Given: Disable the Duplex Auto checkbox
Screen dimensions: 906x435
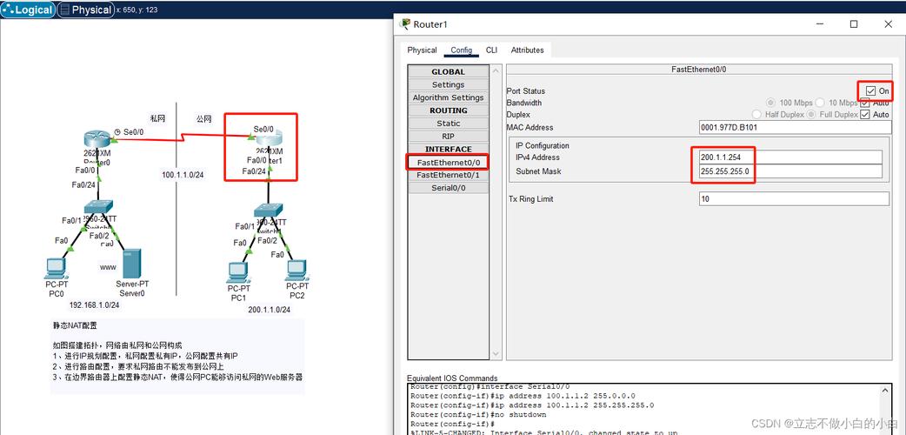Looking at the screenshot, I should click(x=864, y=115).
